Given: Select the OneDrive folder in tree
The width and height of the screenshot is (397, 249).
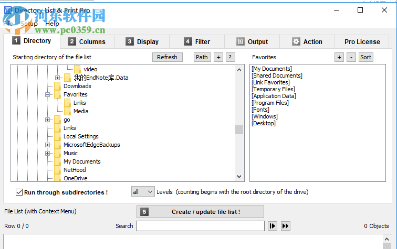Looking at the screenshot, I should pyautogui.click(x=76, y=178).
